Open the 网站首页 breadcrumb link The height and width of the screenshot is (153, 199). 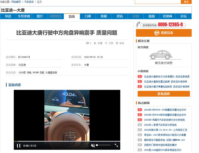16,2
